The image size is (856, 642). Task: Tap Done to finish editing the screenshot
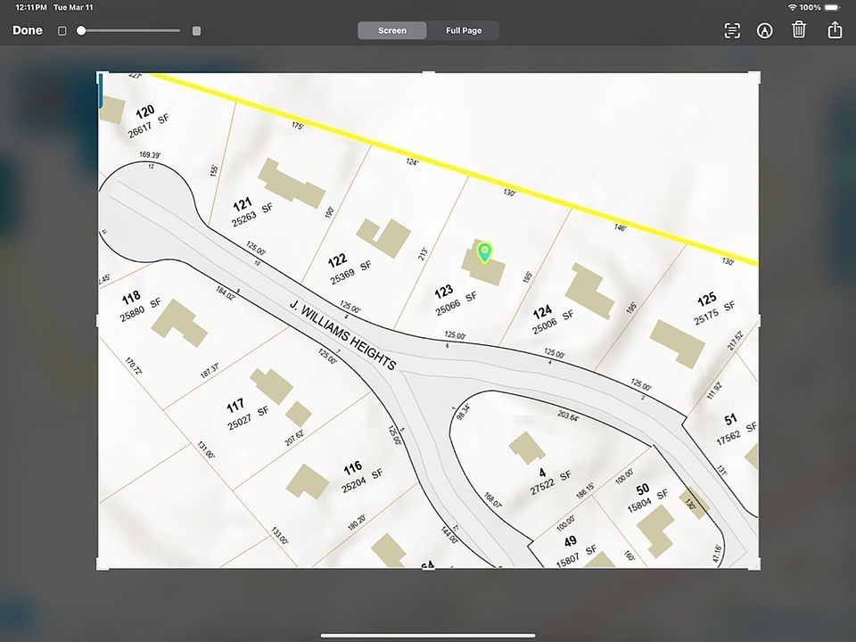pyautogui.click(x=28, y=30)
